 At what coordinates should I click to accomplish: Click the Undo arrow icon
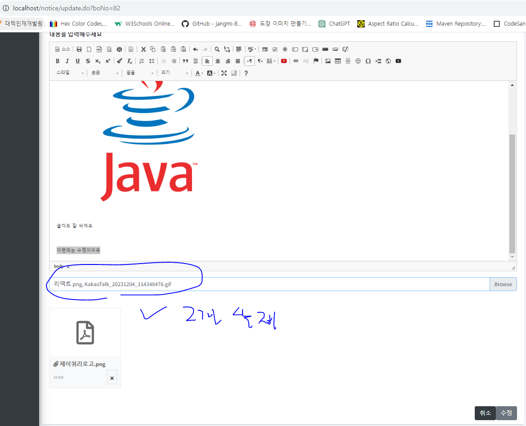195,49
